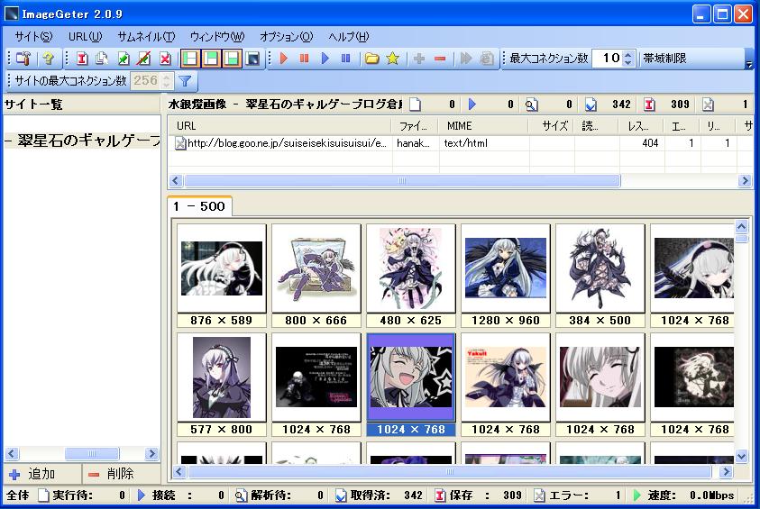Click the site list scroll right arrow
This screenshot has height=509, width=760.
[151, 454]
